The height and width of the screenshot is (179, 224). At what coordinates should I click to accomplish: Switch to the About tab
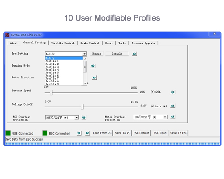tap(14, 43)
